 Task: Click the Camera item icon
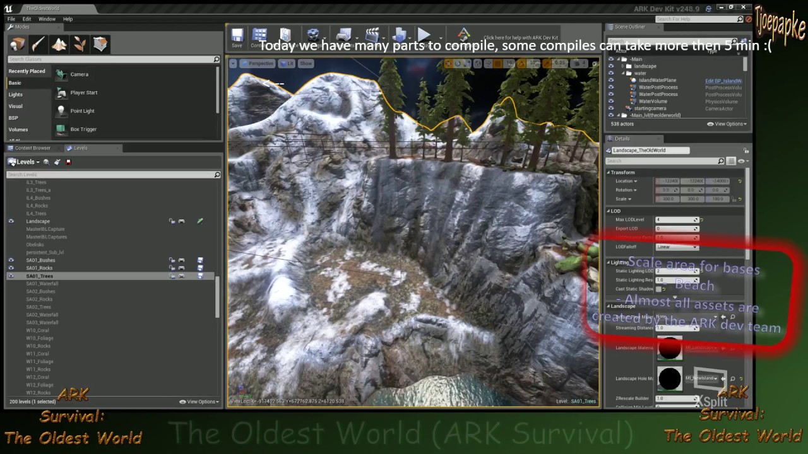(61, 74)
